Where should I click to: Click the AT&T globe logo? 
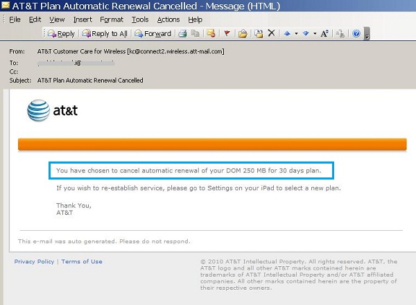click(38, 111)
